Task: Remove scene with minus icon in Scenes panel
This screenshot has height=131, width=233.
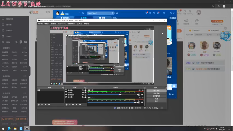Action: click(x=42, y=105)
